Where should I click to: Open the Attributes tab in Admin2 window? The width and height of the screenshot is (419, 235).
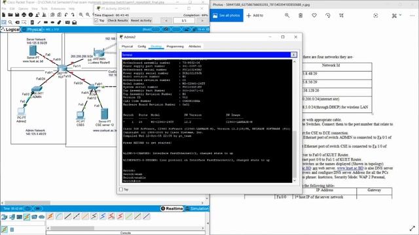pyautogui.click(x=195, y=46)
